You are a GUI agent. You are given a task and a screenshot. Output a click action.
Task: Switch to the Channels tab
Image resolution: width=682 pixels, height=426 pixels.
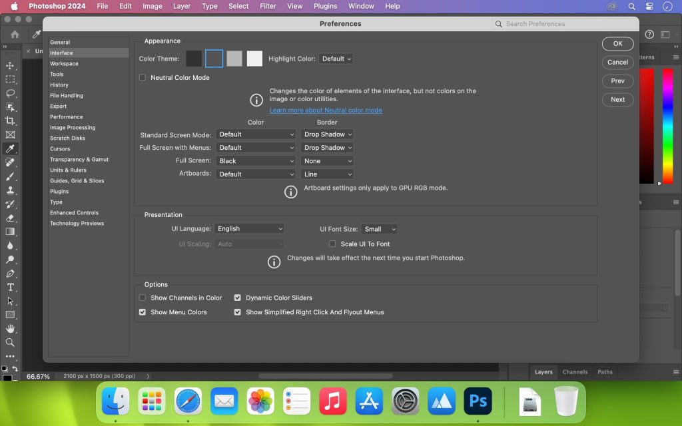point(575,372)
